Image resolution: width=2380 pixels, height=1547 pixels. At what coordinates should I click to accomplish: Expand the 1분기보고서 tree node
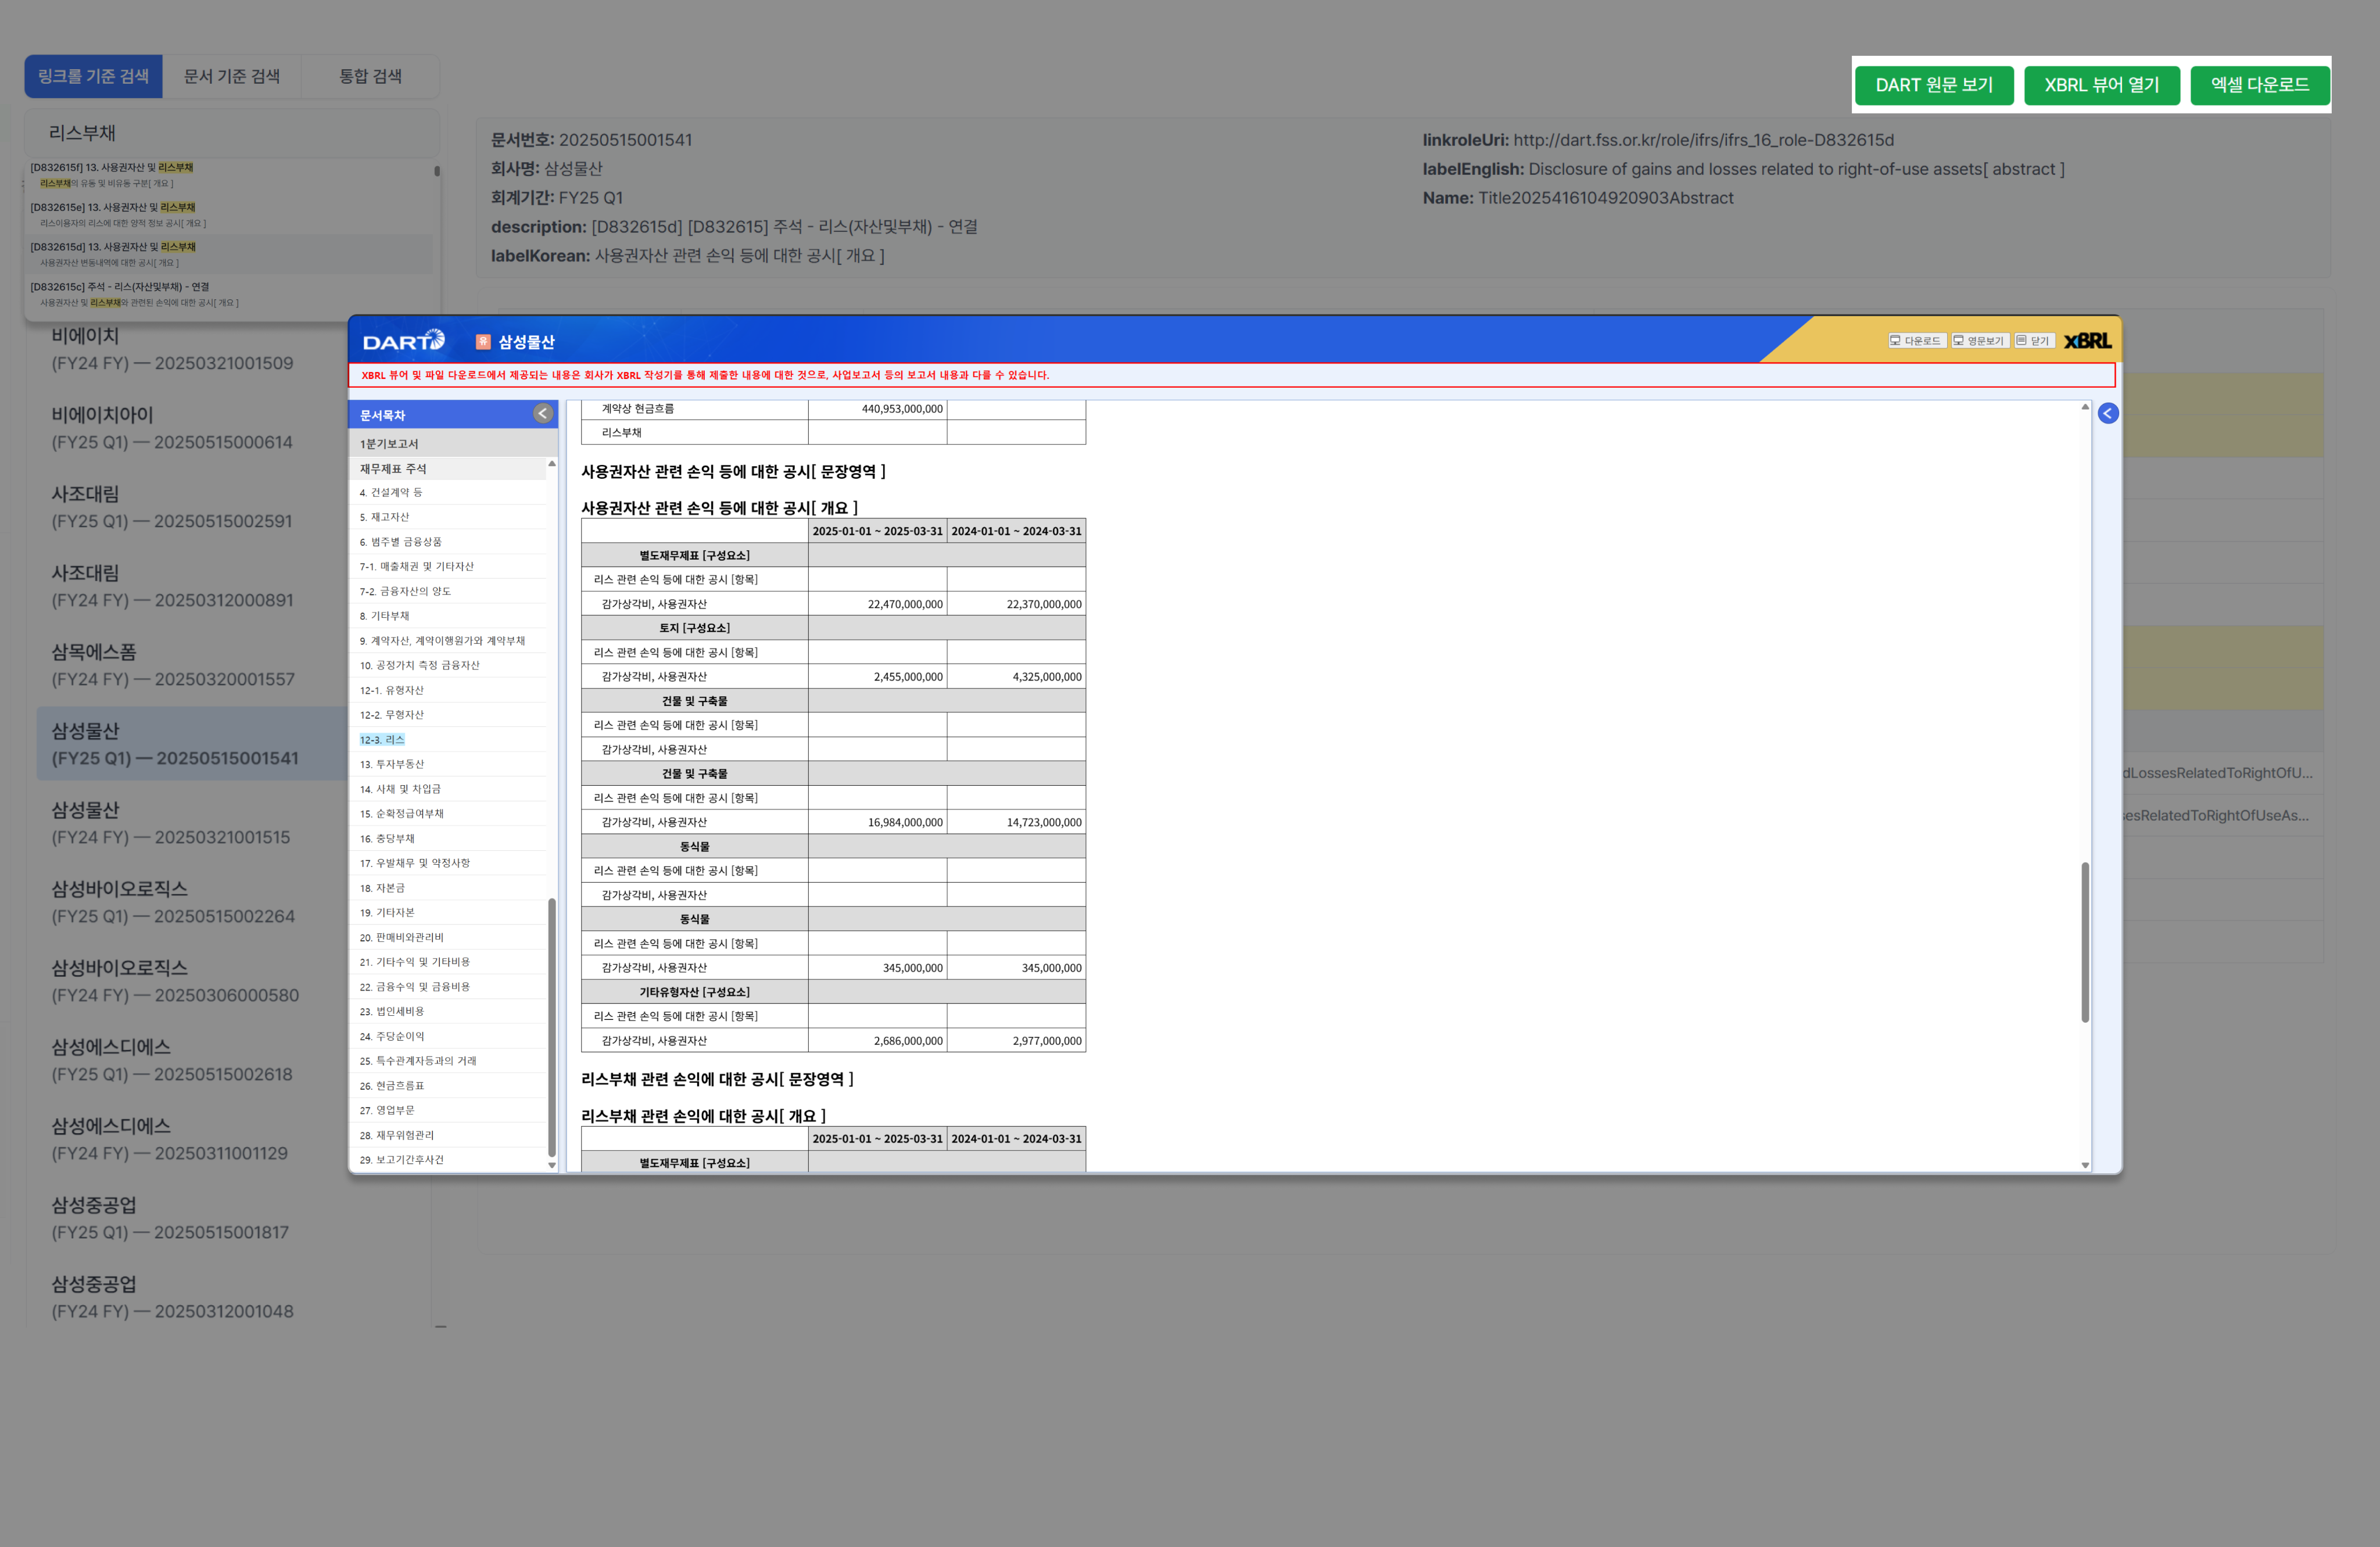click(389, 444)
